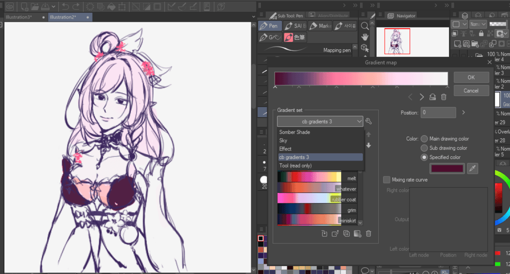Image resolution: width=510 pixels, height=274 pixels.
Task: Click the Invert selection icon
Action: (147, 6)
